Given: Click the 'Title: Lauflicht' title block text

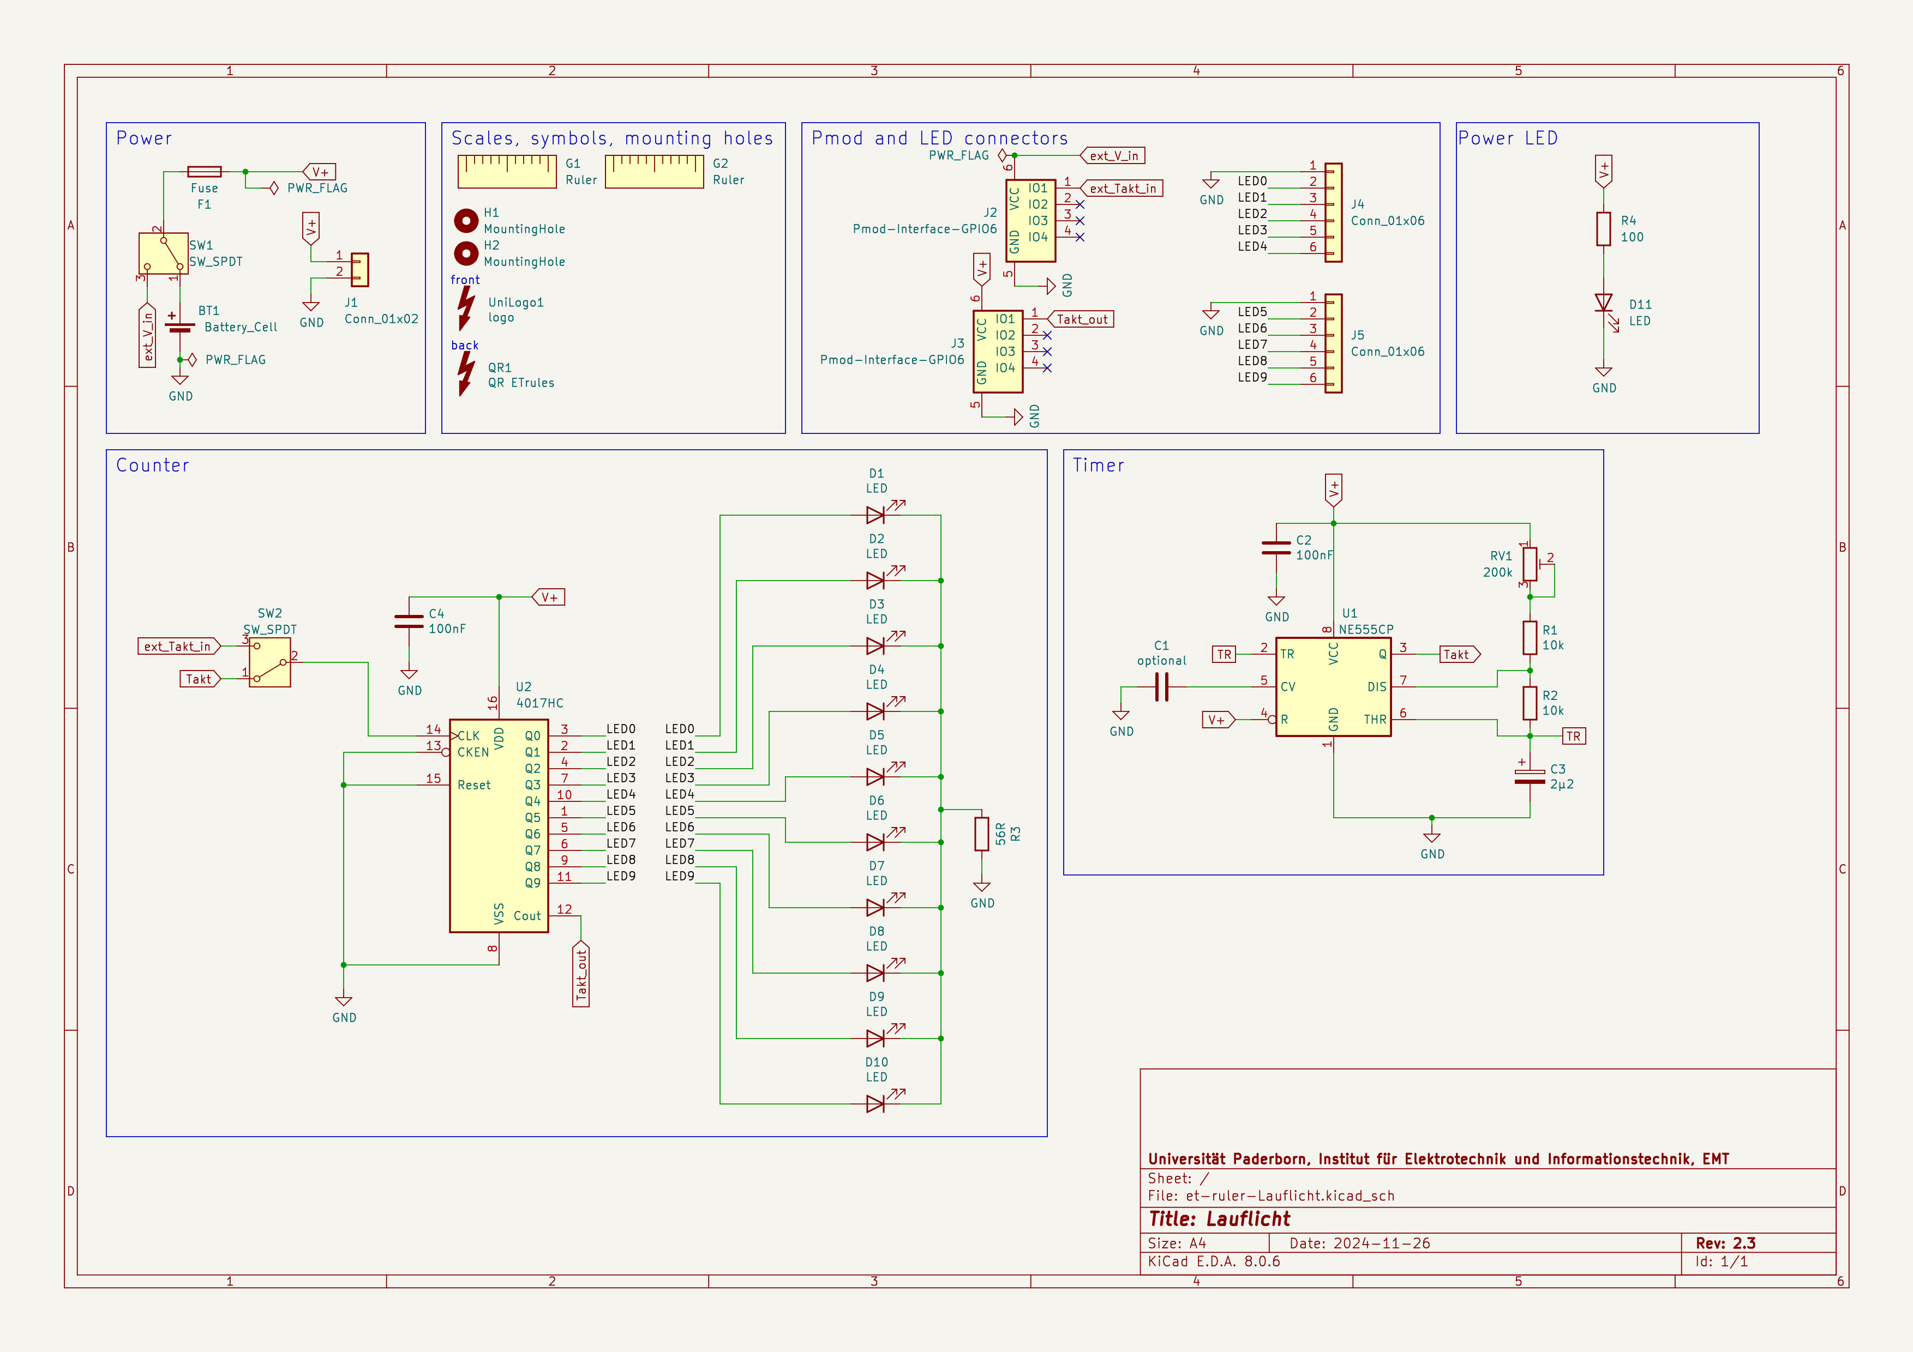Looking at the screenshot, I should [1219, 1219].
